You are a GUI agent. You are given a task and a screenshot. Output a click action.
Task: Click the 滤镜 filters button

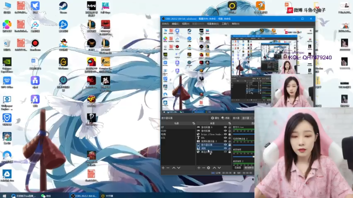click(x=226, y=118)
